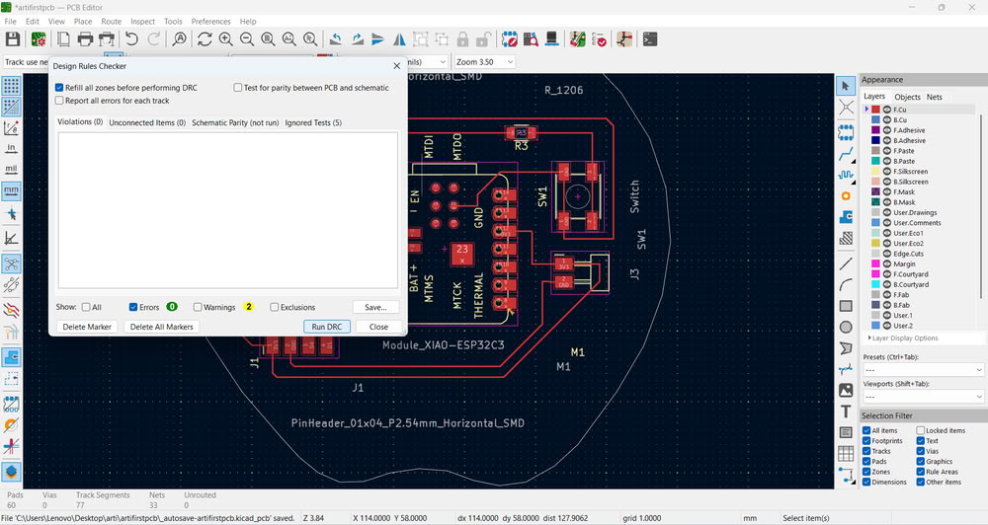Click Delete All Markers button
The height and width of the screenshot is (525, 988).
162,327
